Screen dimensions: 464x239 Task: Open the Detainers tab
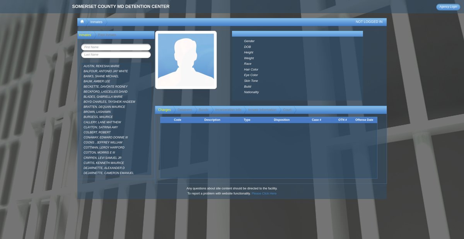click(x=184, y=110)
